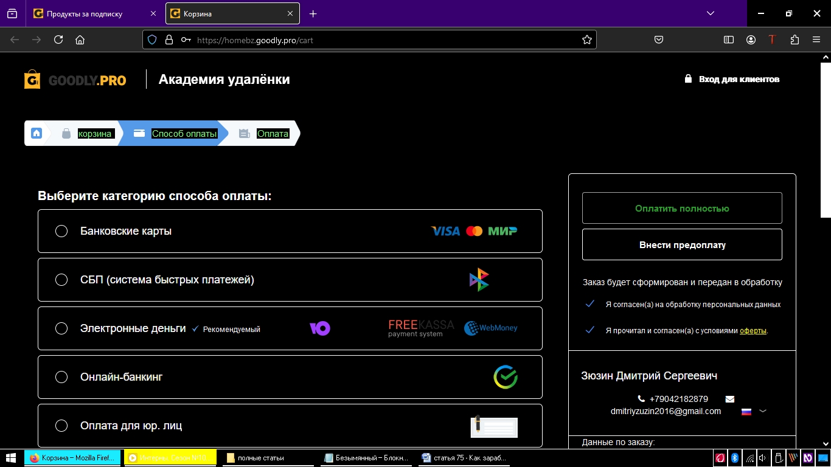831x467 pixels.
Task: Click the Russian flag icon
Action: (x=746, y=412)
